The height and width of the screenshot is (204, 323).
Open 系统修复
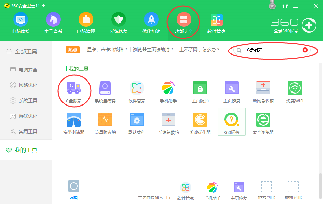tap(118, 23)
